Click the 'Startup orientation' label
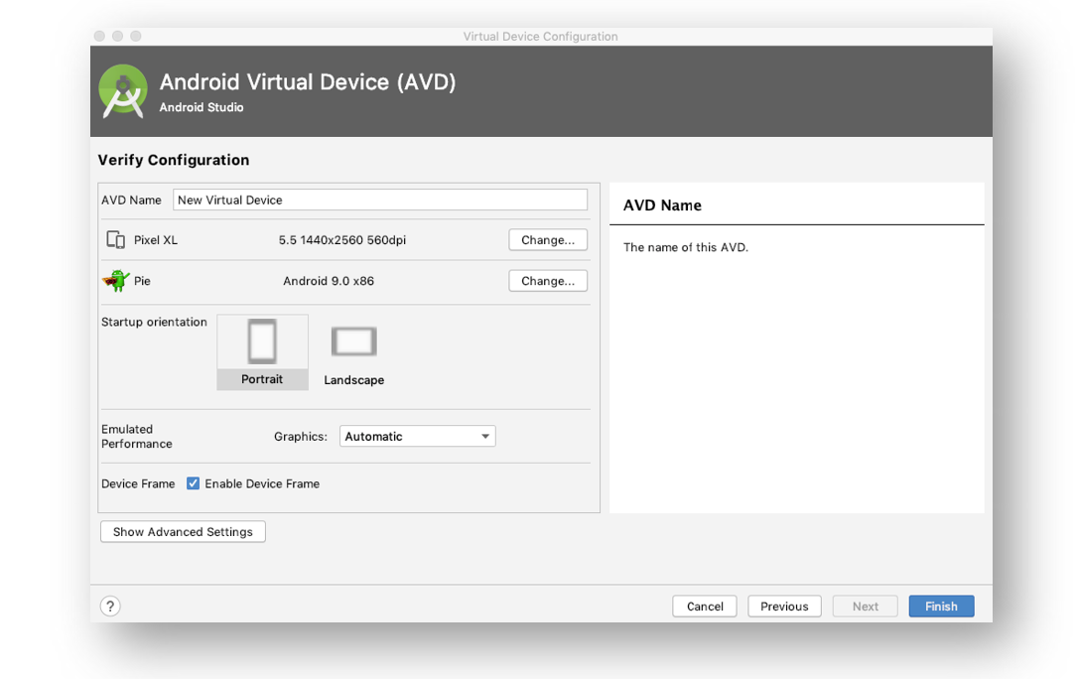 154,322
